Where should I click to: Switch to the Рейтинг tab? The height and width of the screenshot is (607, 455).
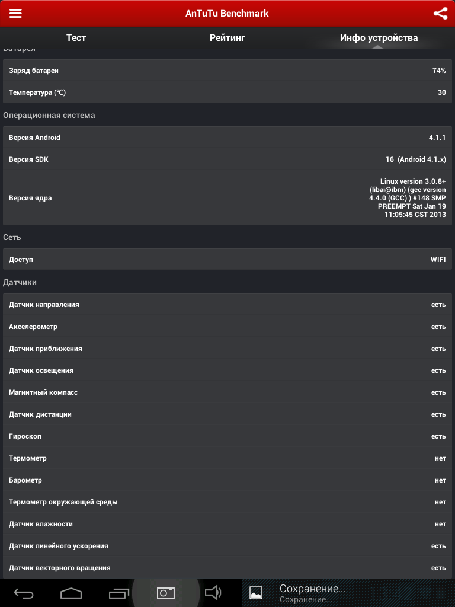tap(227, 38)
